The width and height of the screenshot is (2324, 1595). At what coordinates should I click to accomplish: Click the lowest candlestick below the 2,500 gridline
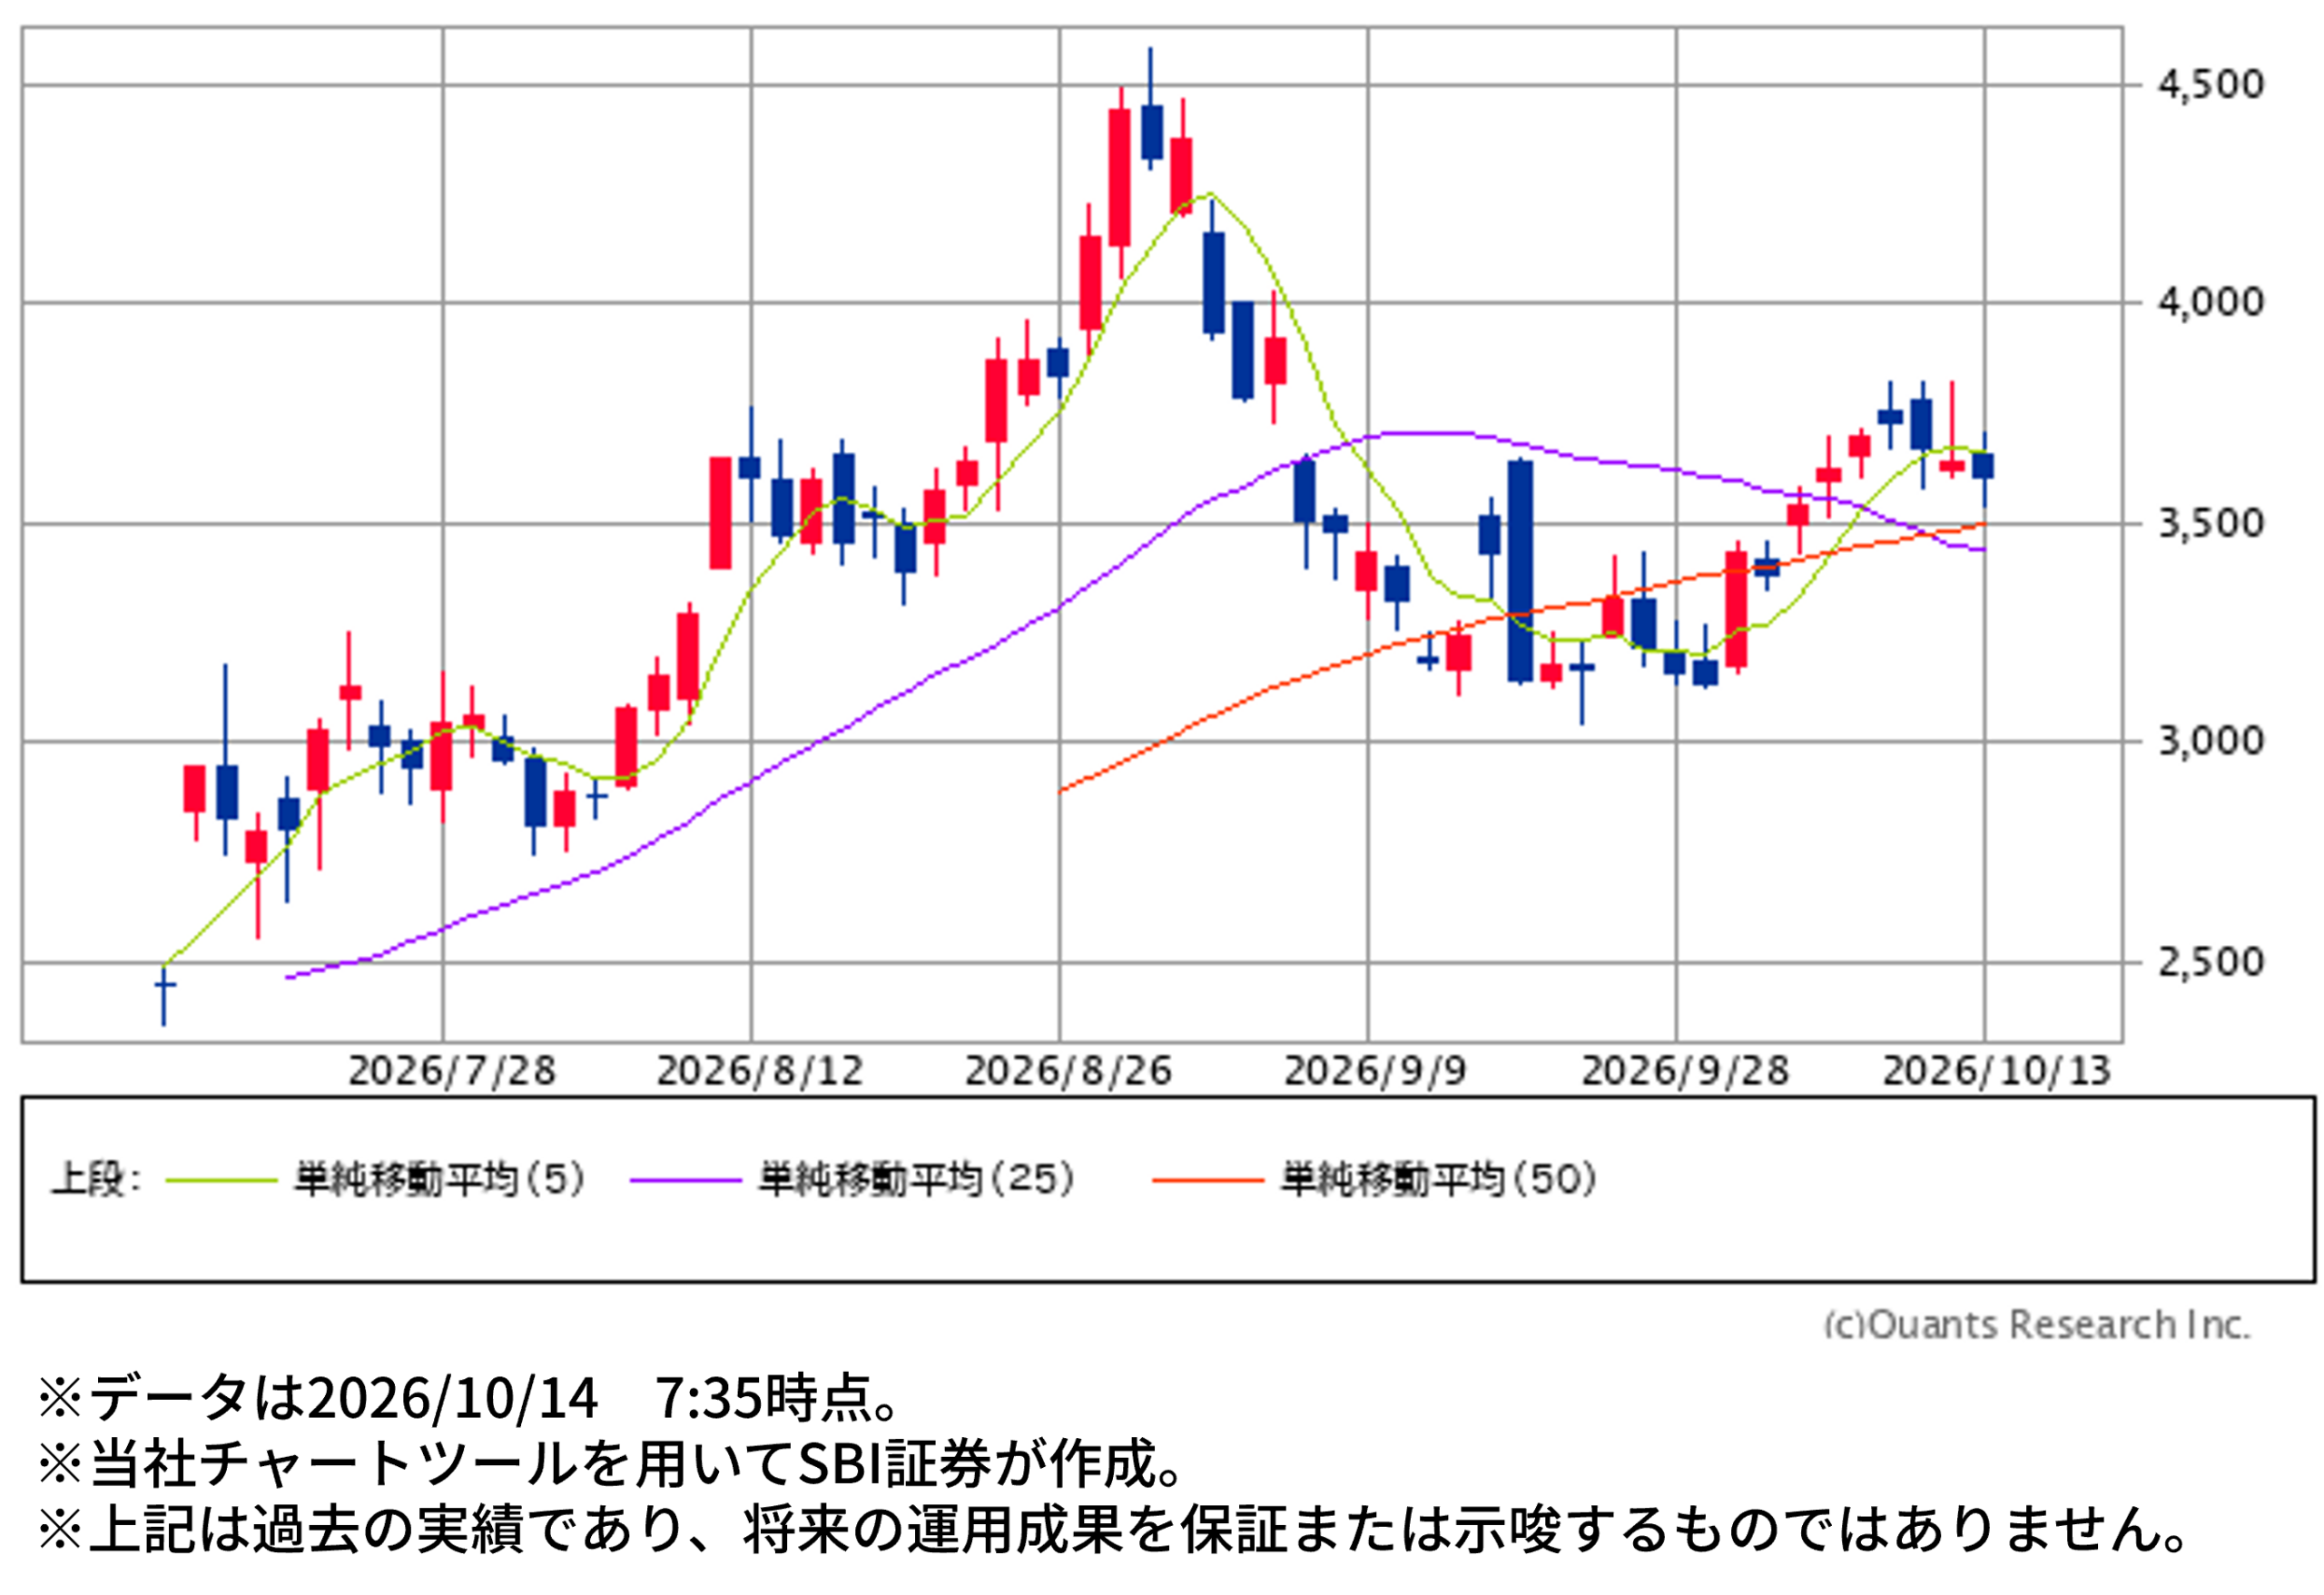tap(164, 994)
